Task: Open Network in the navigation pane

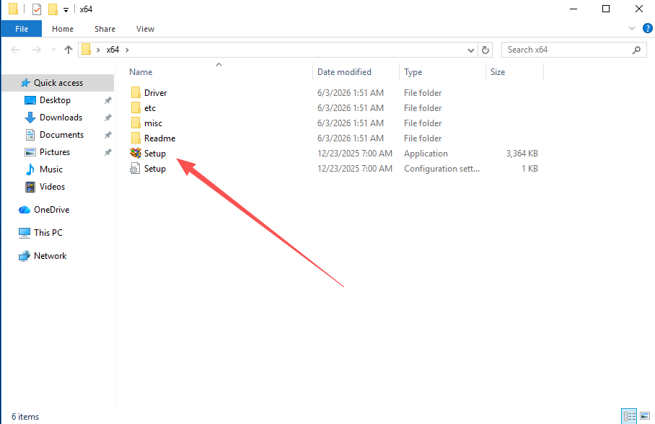Action: (x=50, y=256)
